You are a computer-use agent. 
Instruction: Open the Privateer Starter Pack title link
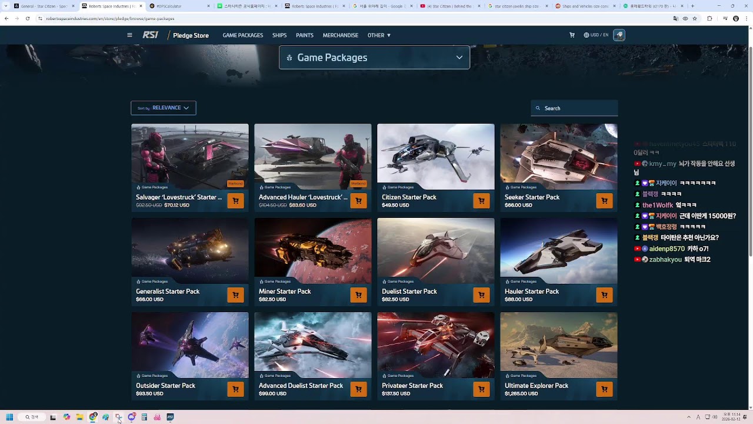pos(412,386)
